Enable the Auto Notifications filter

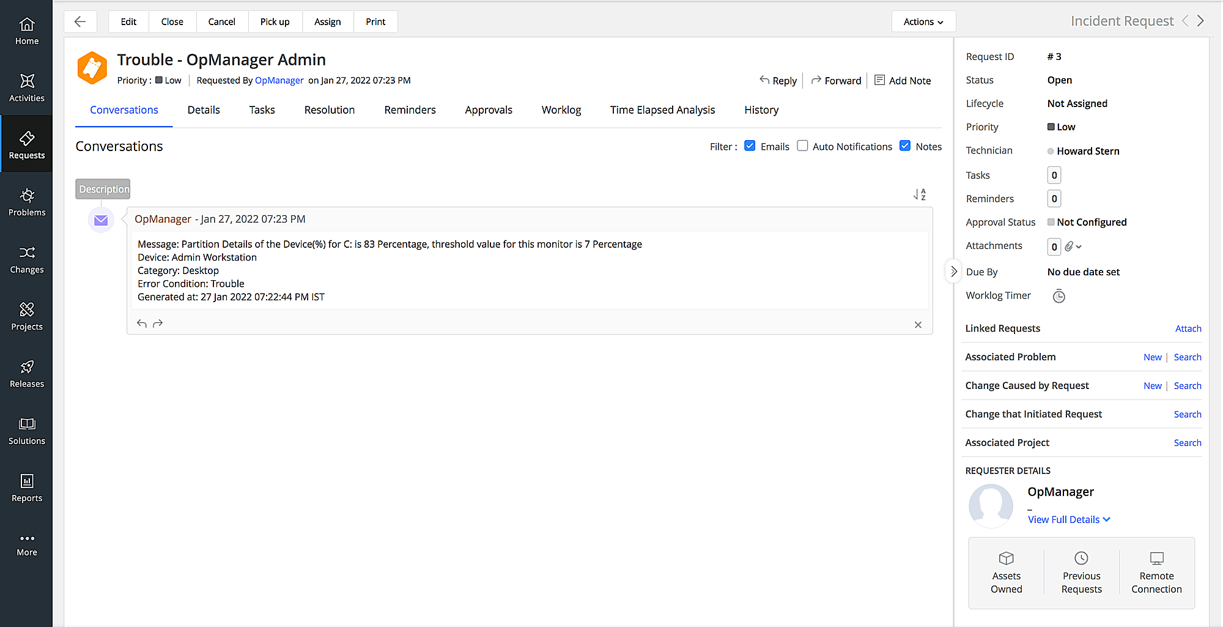pos(802,146)
